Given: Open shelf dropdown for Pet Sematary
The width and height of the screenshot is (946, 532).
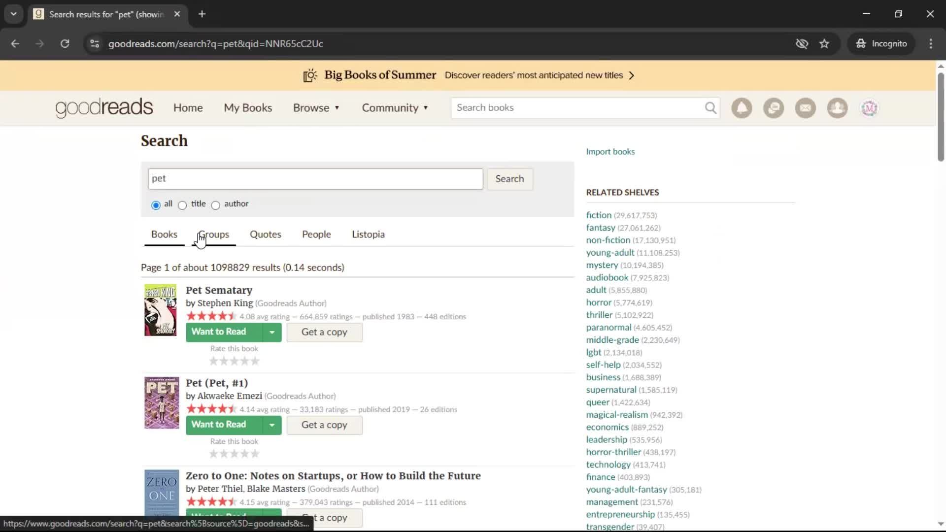Looking at the screenshot, I should (272, 332).
